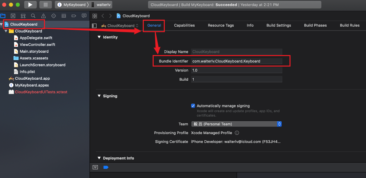Open the Build Rules tab
Image resolution: width=366 pixels, height=178 pixels.
(x=350, y=25)
